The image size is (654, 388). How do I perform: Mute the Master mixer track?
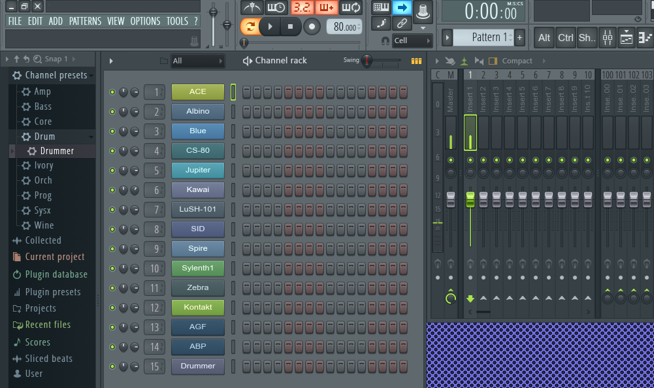(450, 160)
